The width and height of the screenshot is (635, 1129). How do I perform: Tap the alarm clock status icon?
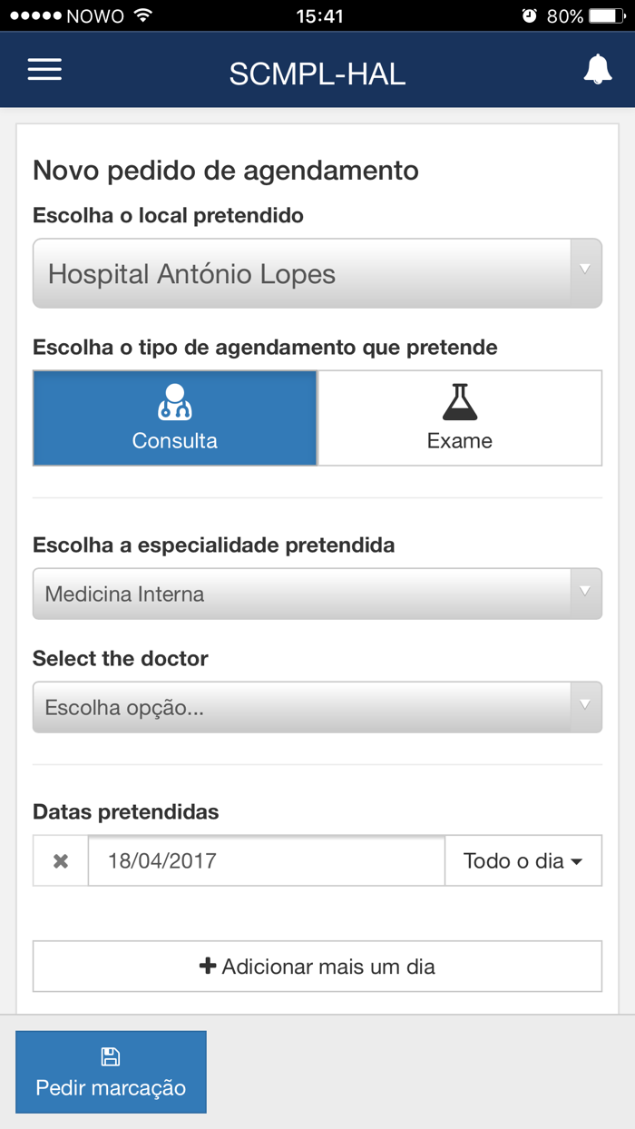(530, 16)
